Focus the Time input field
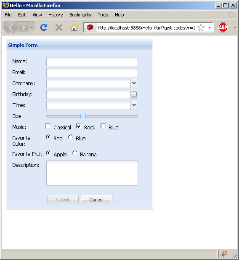The image size is (239, 260). [x=88, y=105]
